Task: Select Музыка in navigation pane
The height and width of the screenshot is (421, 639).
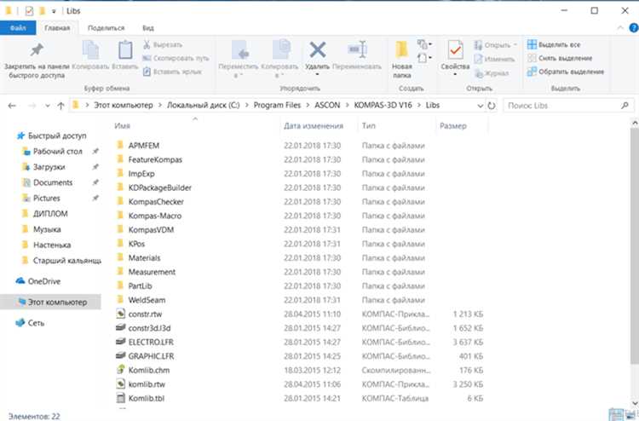Action: coord(47,229)
